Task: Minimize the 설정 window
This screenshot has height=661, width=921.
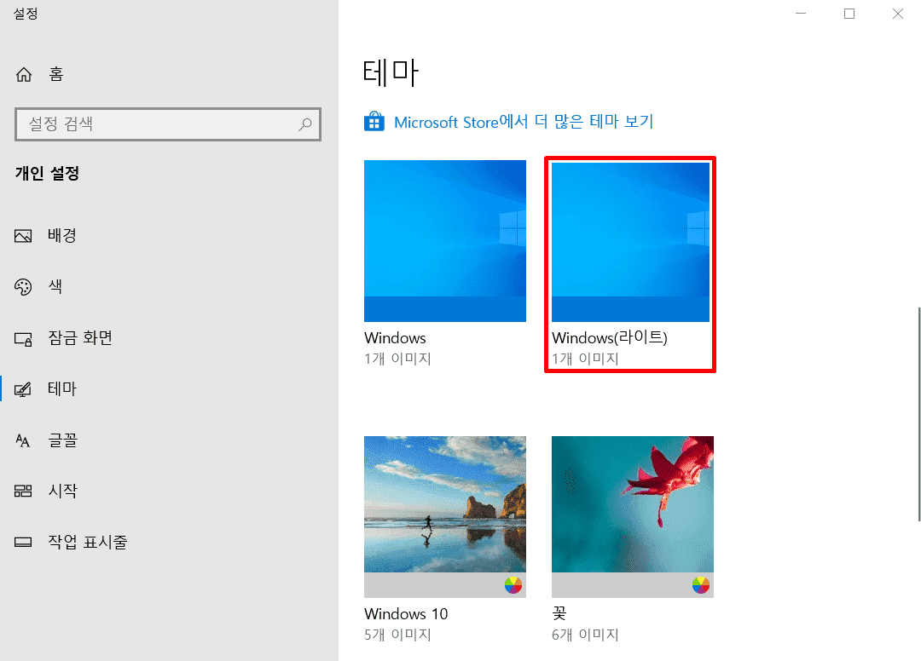Action: pos(801,14)
